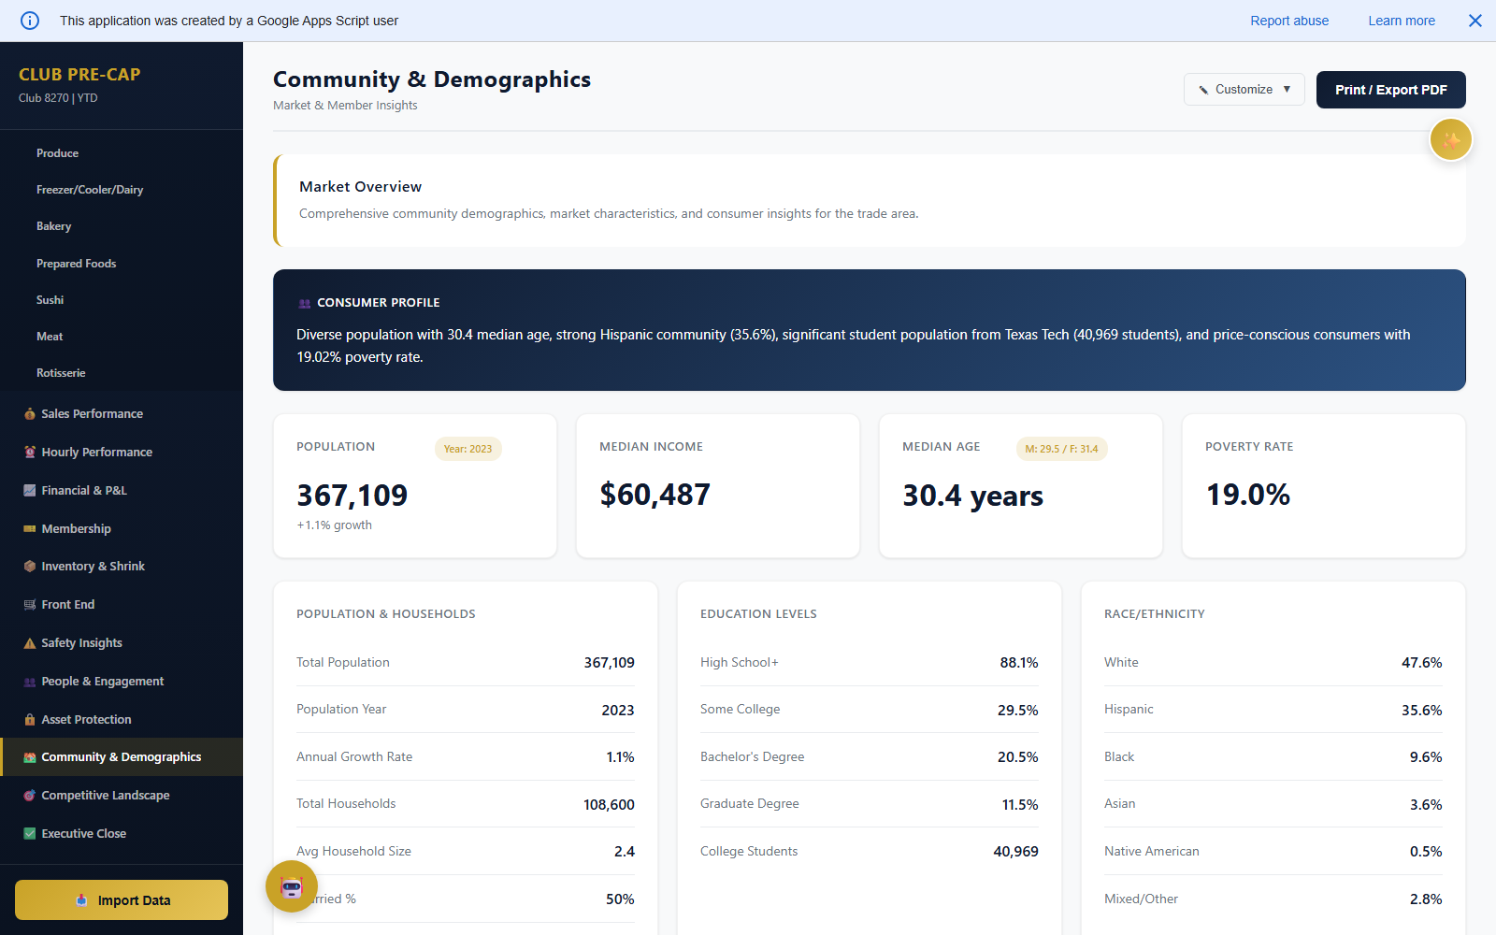The height and width of the screenshot is (935, 1496).
Task: Click the Print / Export PDF button
Action: tap(1390, 90)
